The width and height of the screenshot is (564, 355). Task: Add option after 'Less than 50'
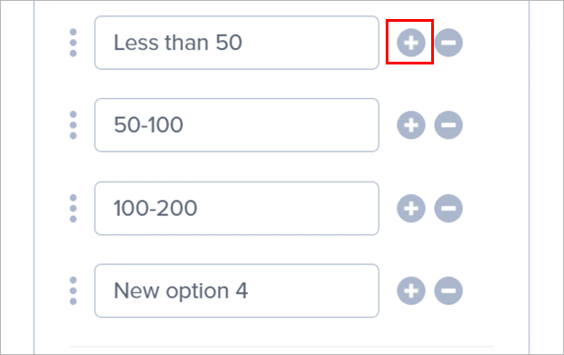(411, 43)
